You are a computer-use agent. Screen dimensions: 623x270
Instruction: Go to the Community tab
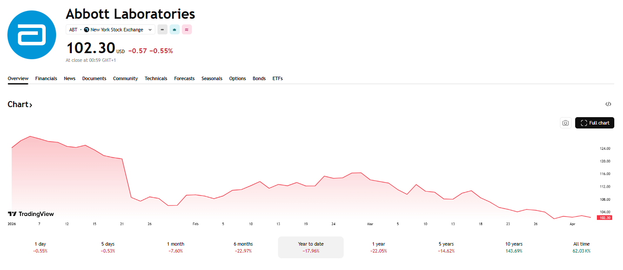pos(125,78)
